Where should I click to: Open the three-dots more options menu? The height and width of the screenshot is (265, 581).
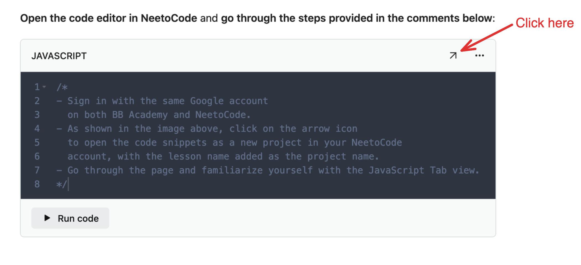coord(479,56)
